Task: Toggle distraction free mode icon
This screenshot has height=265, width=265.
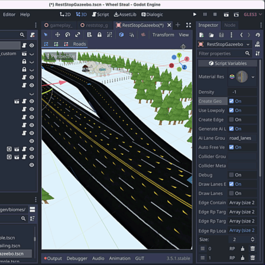Action: pyautogui.click(x=188, y=25)
